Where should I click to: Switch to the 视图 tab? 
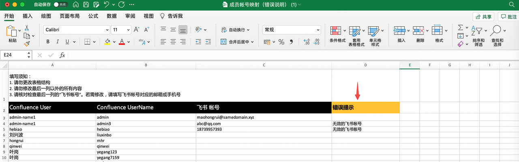[149, 16]
